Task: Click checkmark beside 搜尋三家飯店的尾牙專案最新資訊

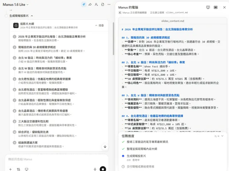Action: tap(123, 142)
